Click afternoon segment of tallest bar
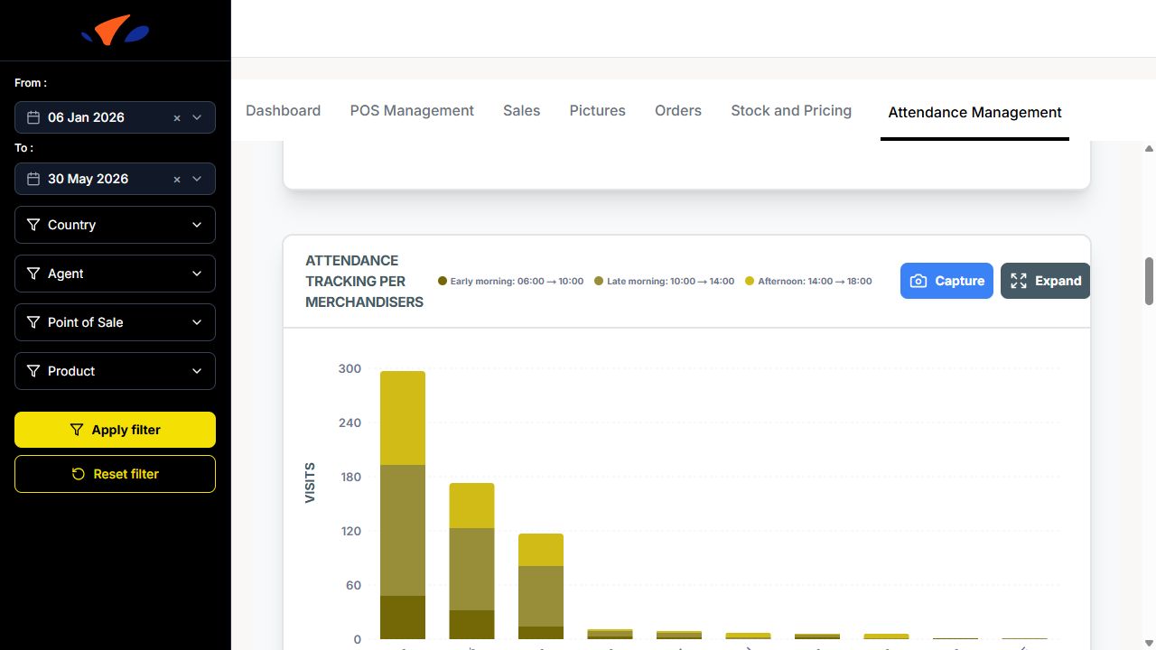1156x650 pixels. [403, 418]
